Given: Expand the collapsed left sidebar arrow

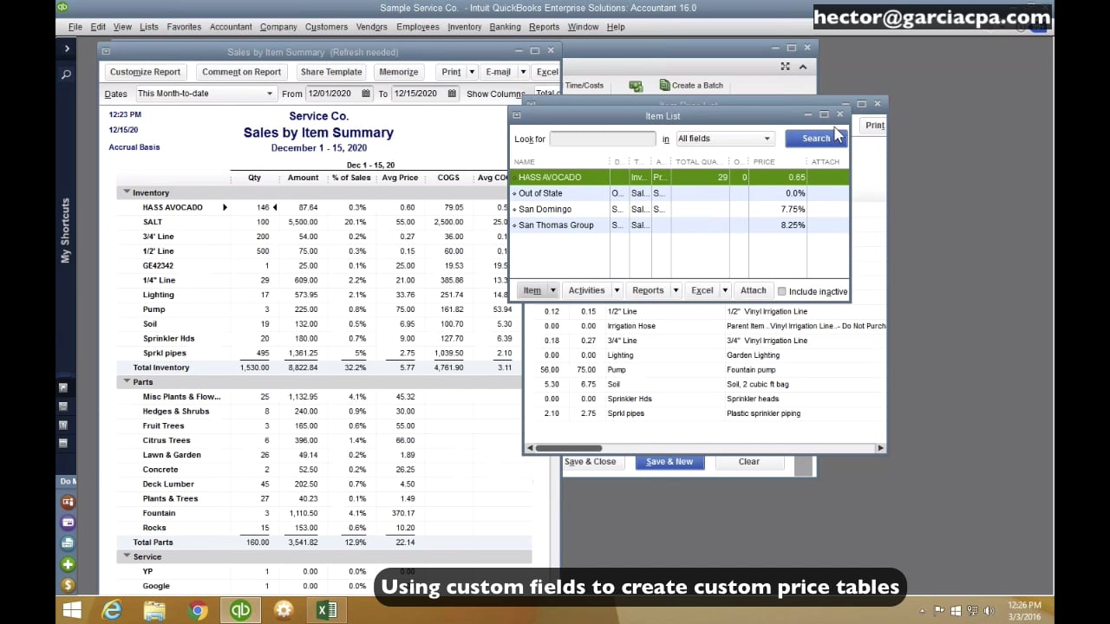Looking at the screenshot, I should [x=66, y=49].
